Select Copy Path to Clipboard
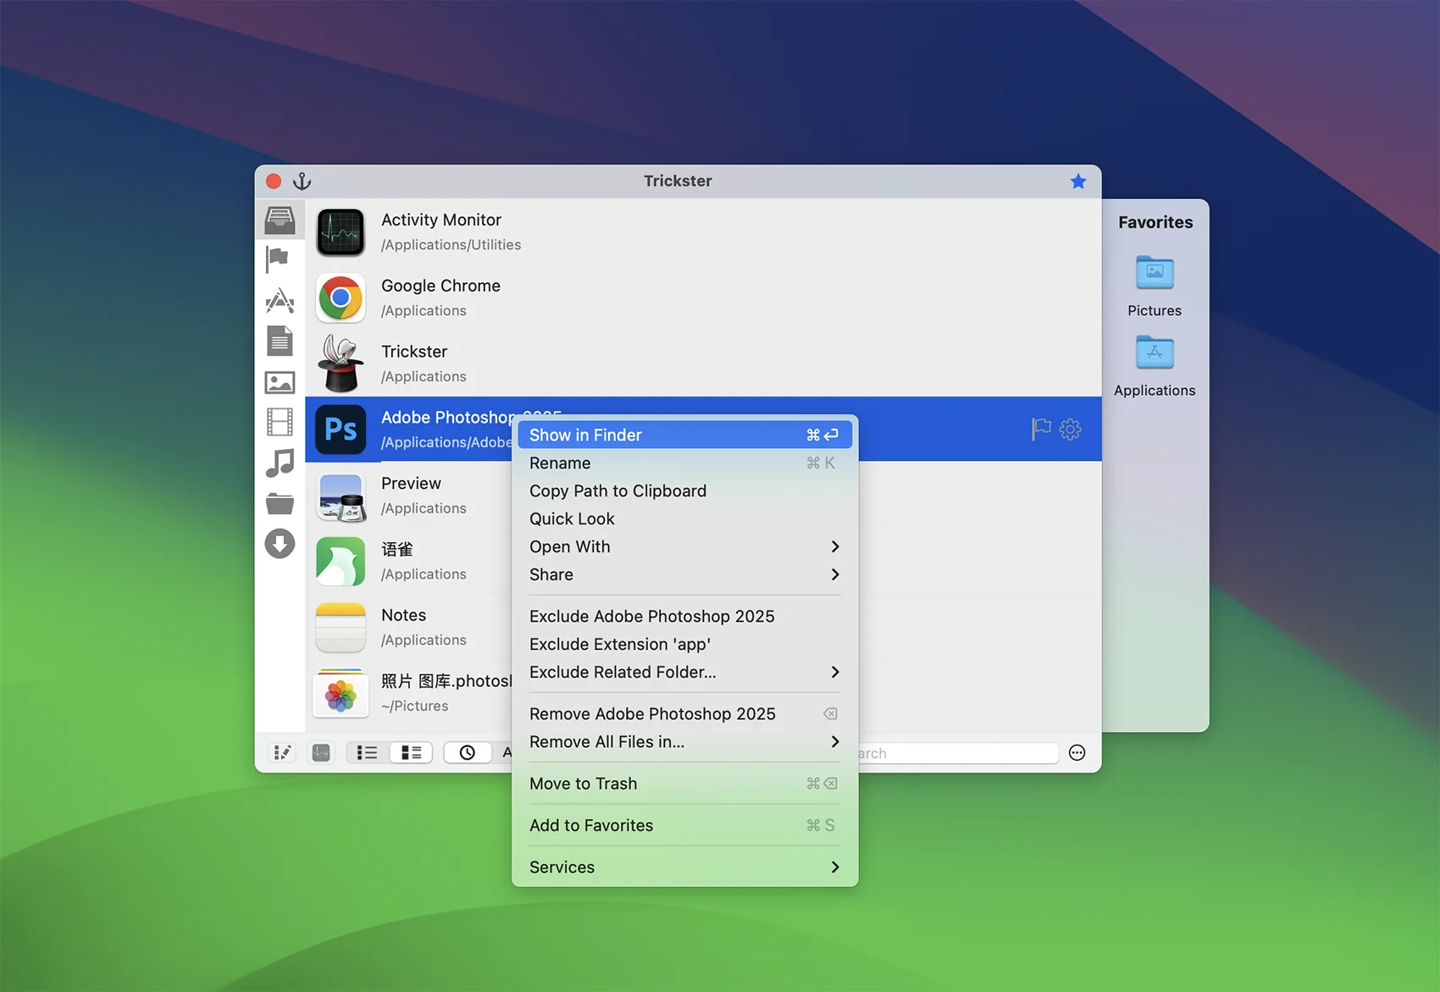The height and width of the screenshot is (992, 1440). coord(684,490)
